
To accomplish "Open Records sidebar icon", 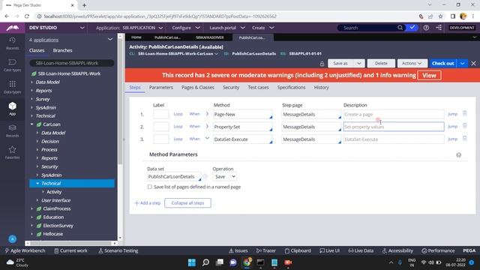I will coord(12,130).
